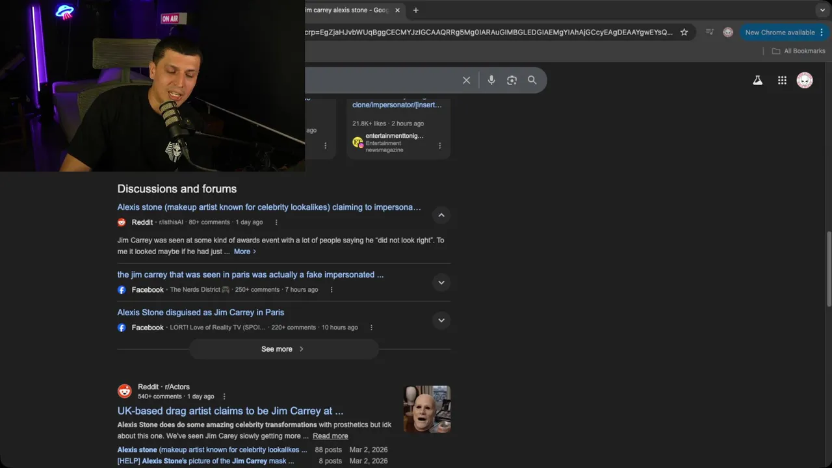Click the entertainmenttonight profile icon
This screenshot has height=468, width=832.
point(357,142)
